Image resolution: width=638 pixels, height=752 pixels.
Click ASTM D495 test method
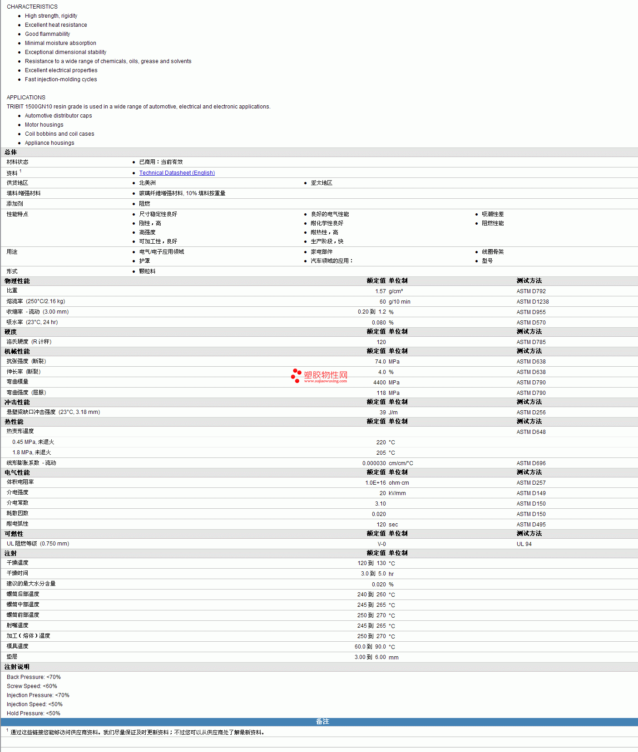531,525
